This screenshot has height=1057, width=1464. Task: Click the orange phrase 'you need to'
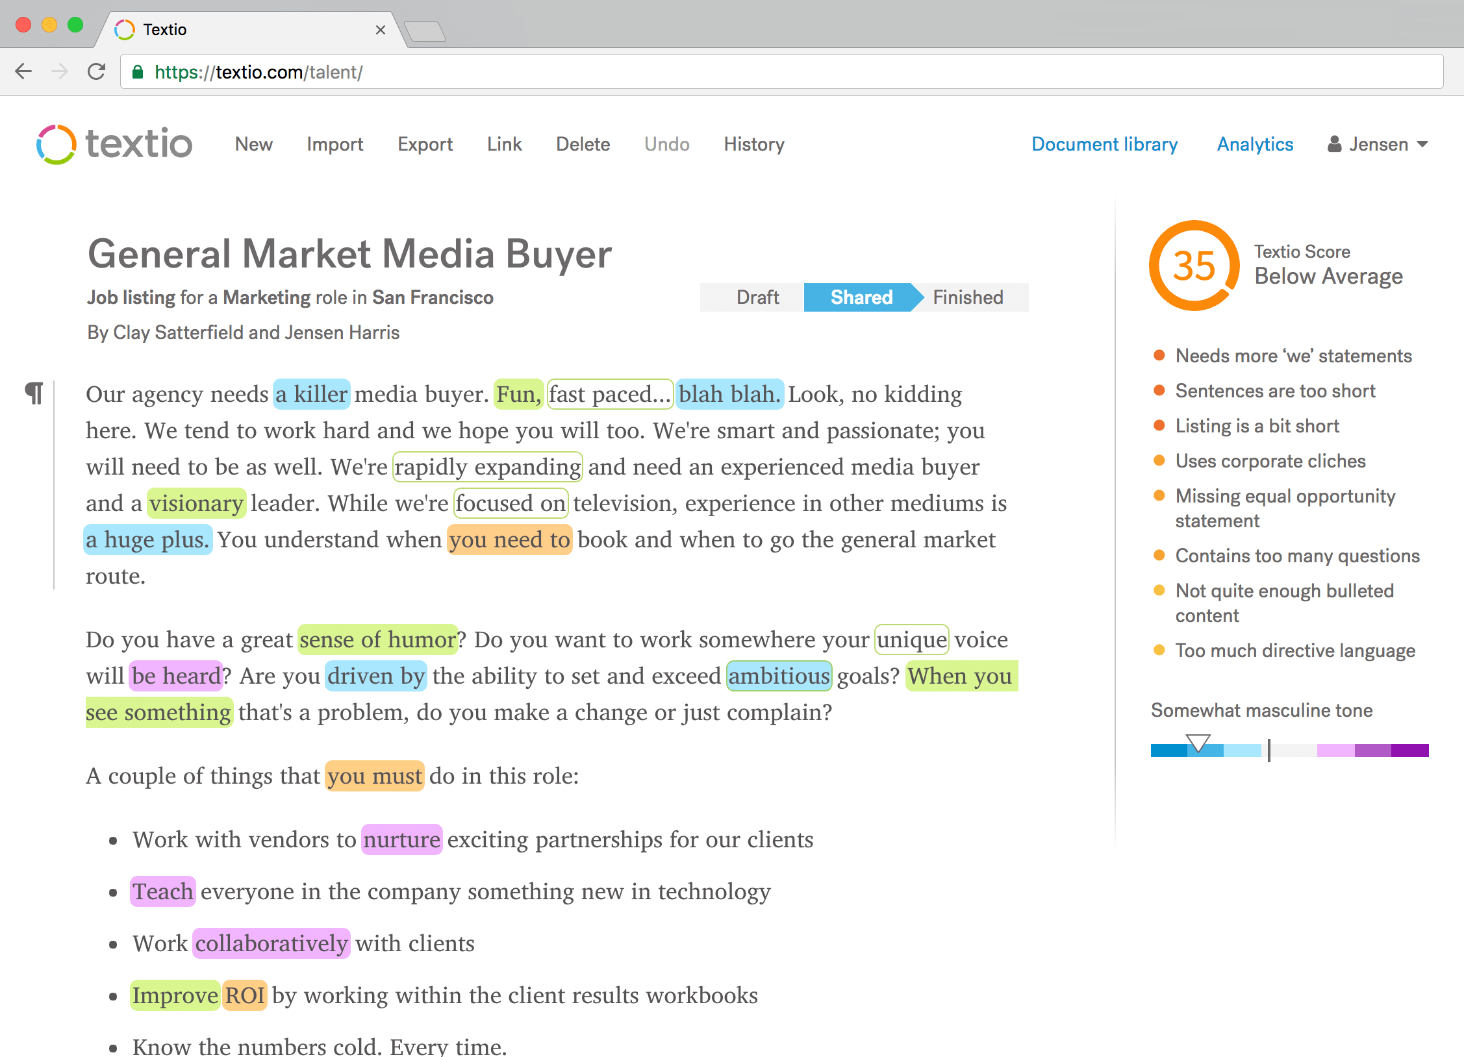coord(510,540)
